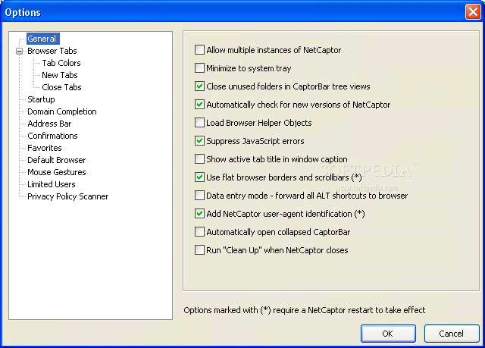The width and height of the screenshot is (485, 348).
Task: Select Startup in the tree
Action: (41, 99)
